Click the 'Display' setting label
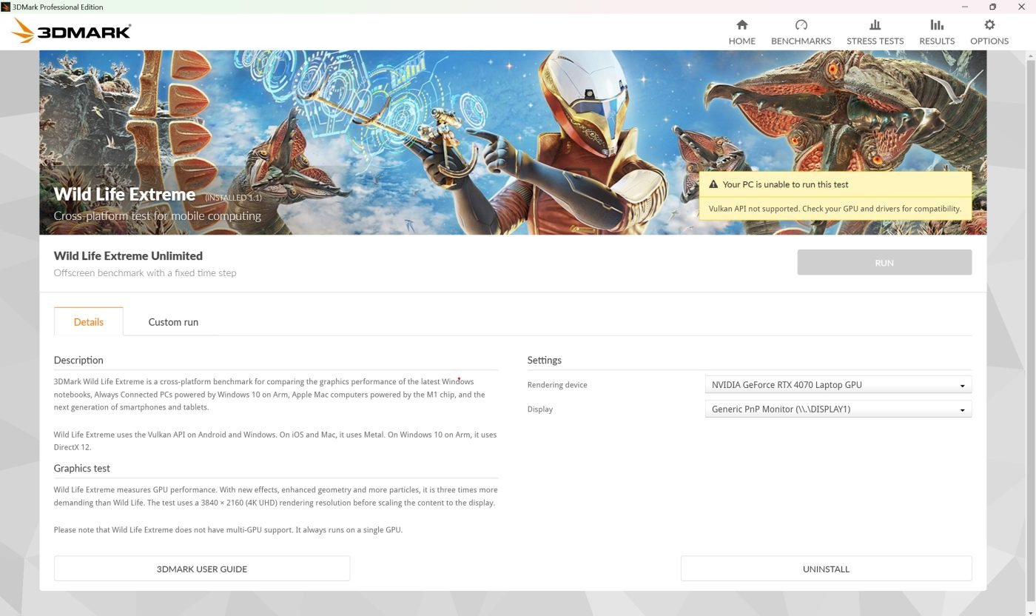The image size is (1036, 616). (540, 409)
